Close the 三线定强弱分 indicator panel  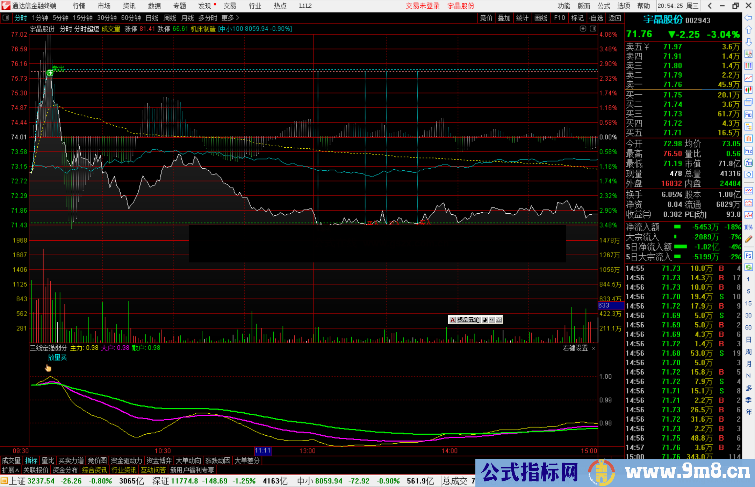(x=593, y=348)
